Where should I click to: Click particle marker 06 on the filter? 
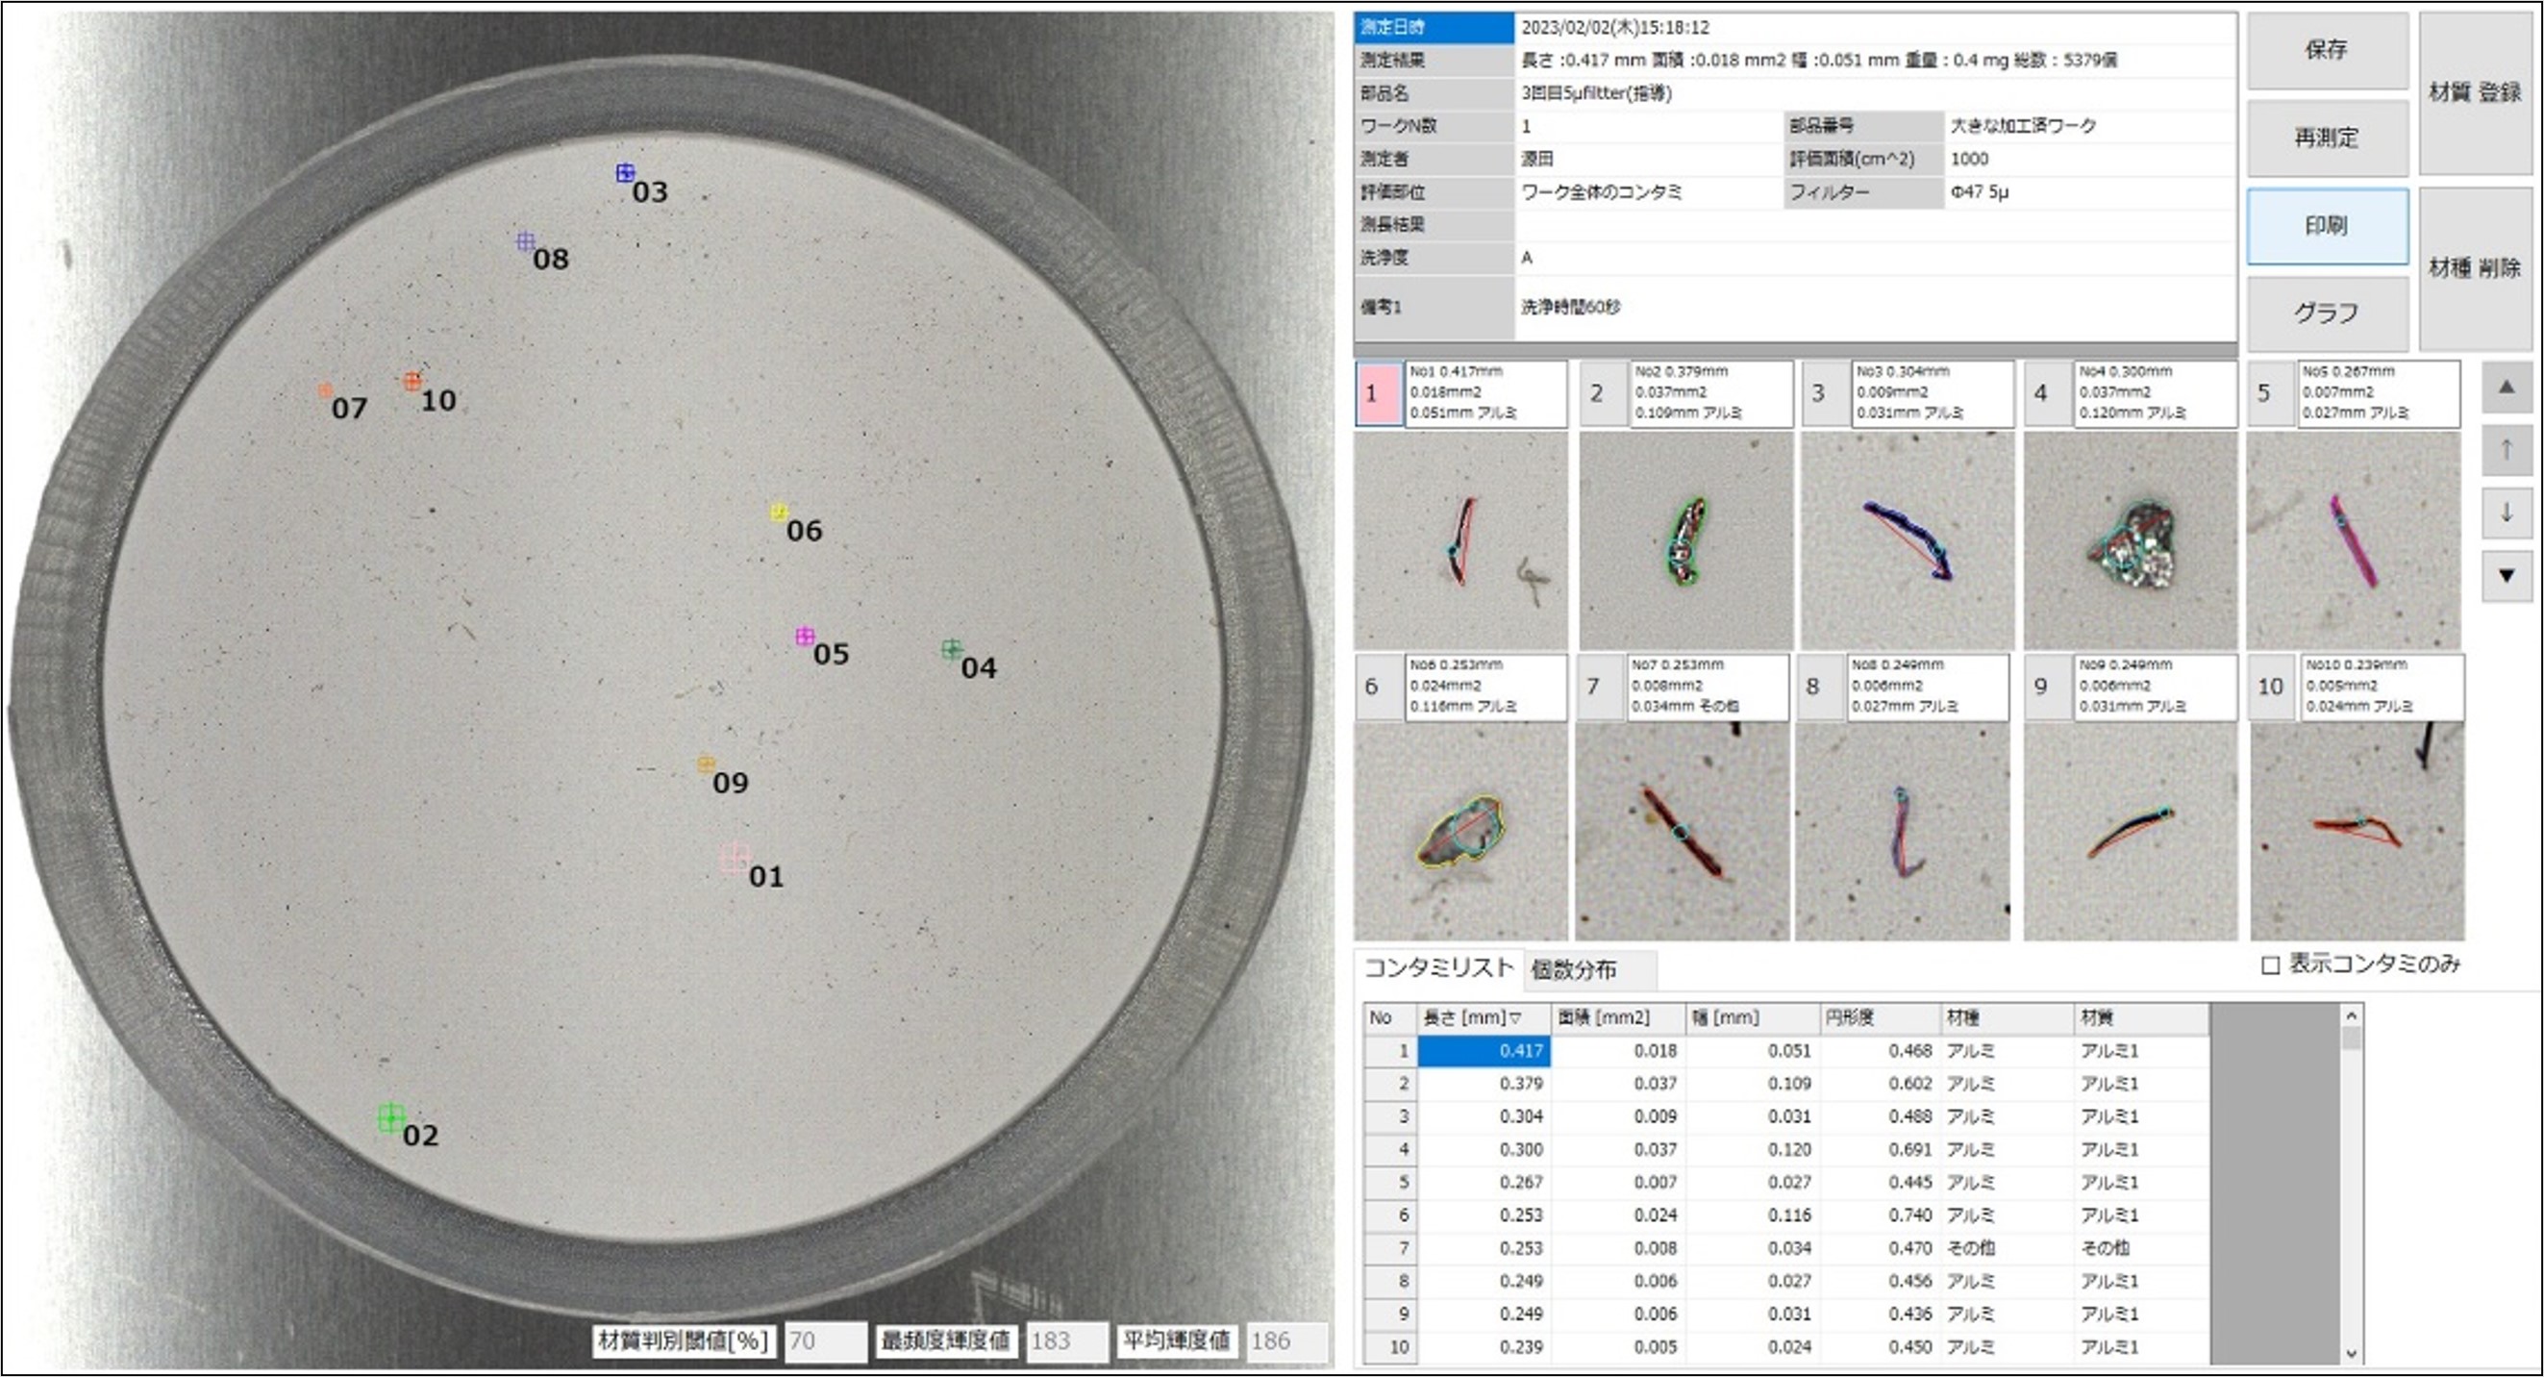click(779, 512)
